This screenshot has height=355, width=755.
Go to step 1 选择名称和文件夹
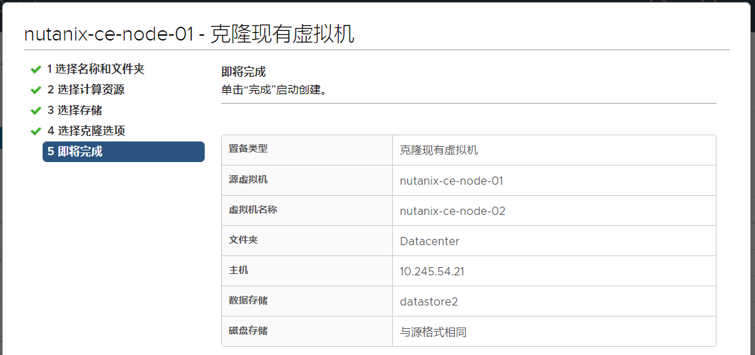click(x=95, y=69)
